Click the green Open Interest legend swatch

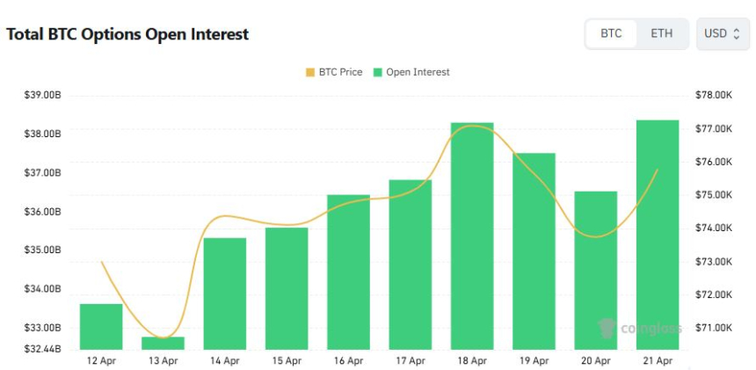378,72
